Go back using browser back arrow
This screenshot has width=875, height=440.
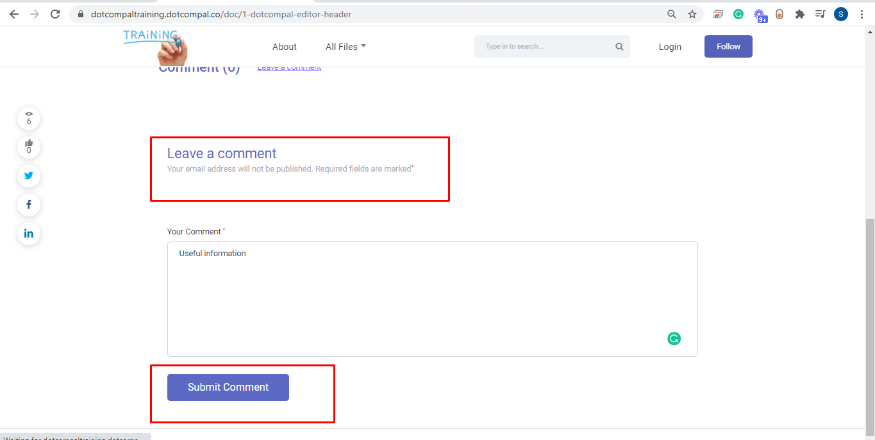(x=14, y=14)
